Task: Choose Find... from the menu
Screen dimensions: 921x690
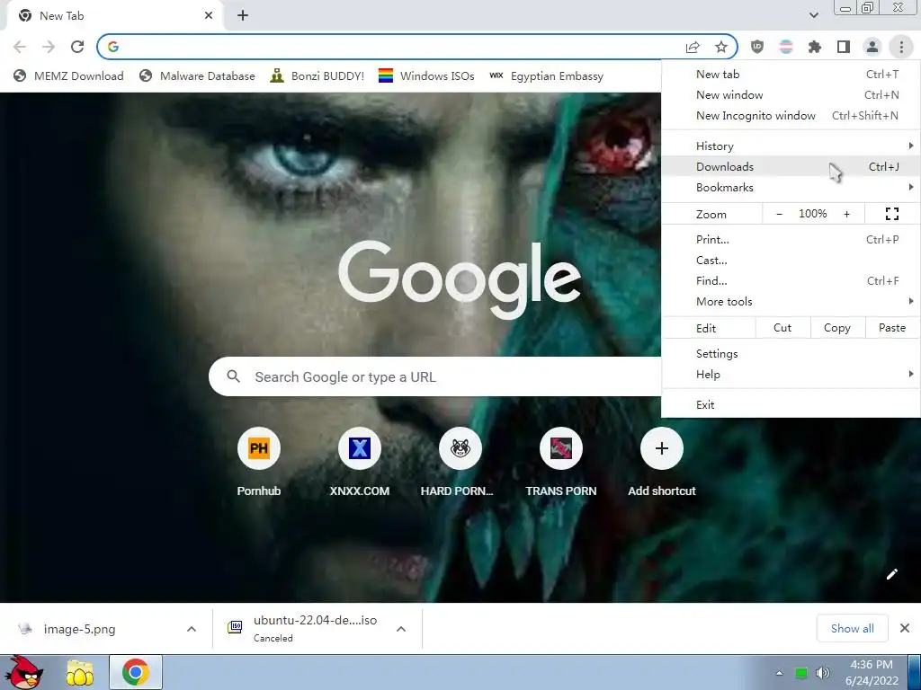Action: [791, 281]
